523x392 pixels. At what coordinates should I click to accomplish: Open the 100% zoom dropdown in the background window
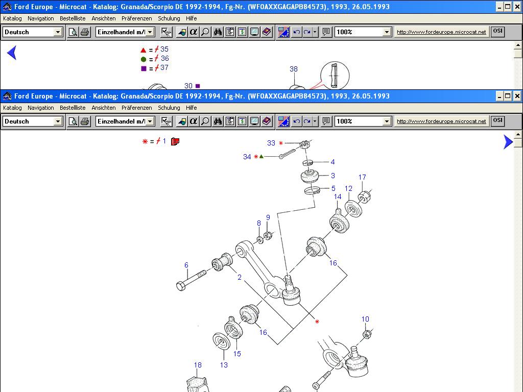387,32
